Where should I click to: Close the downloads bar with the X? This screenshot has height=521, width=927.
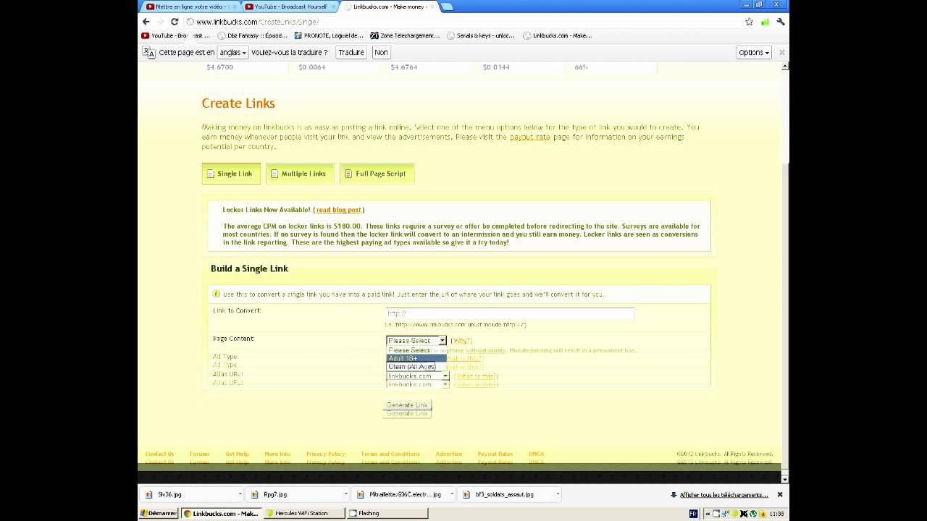pos(780,495)
